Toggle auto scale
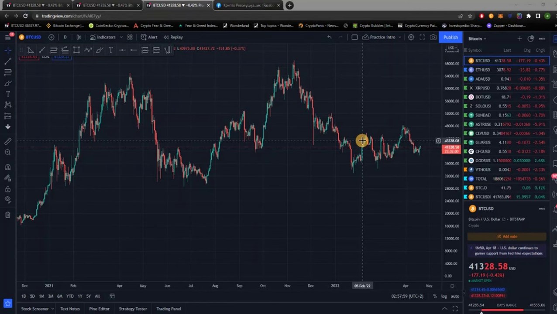This screenshot has width=557, height=314. (455, 296)
